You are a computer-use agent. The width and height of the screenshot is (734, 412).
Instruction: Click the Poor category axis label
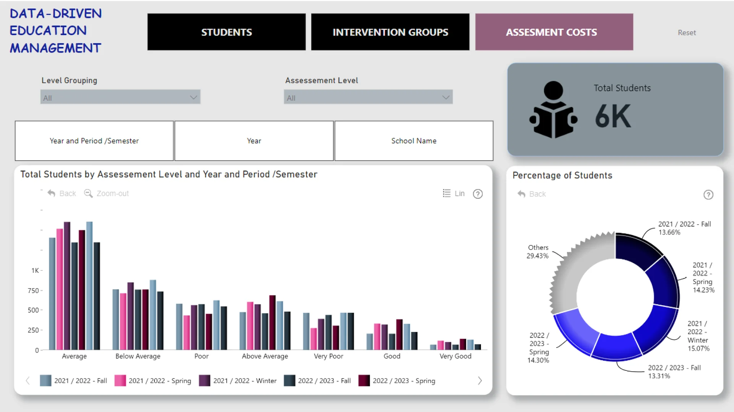[x=201, y=356]
